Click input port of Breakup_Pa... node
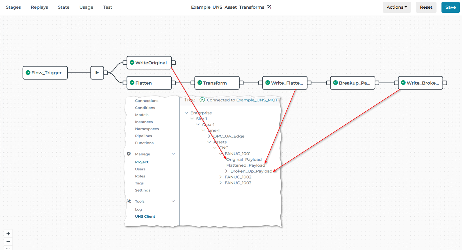462x250 pixels. coord(328,83)
